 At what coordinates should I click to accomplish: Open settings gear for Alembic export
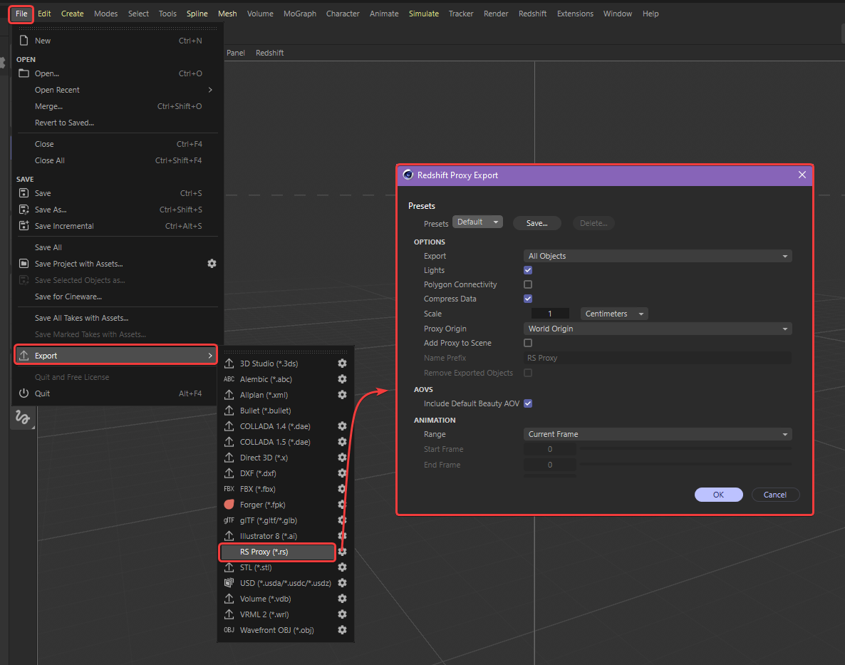[342, 379]
